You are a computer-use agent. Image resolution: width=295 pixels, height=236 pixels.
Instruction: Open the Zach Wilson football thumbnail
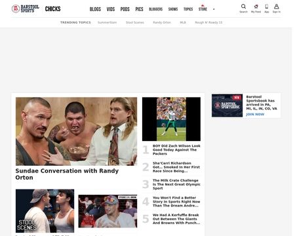click(171, 119)
